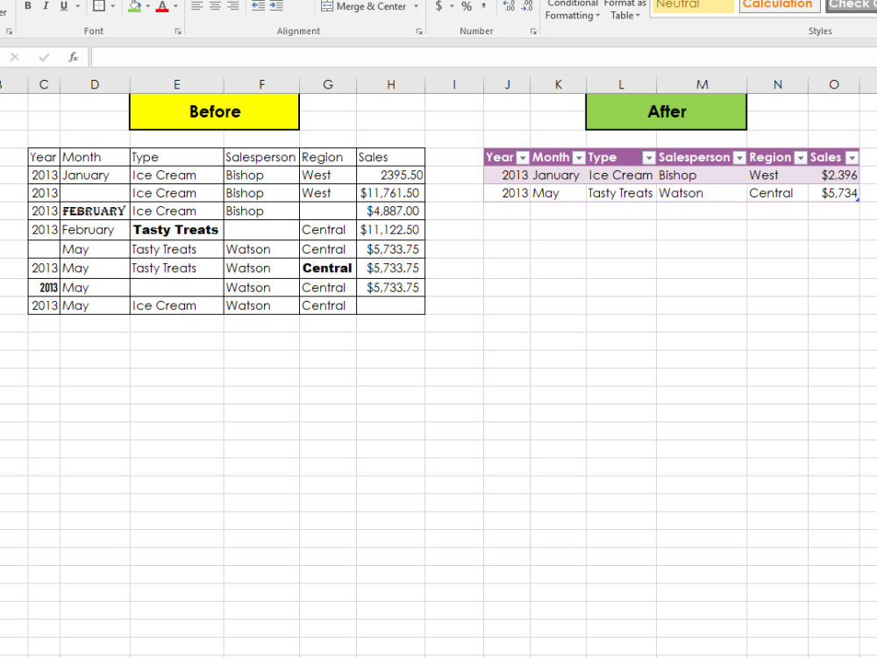Open accounting format dropdown arrow
This screenshot has width=877, height=658.
point(452,6)
